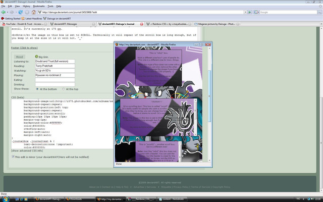Reload the current journal page
Viewport: 323px width, 202px height.
pyautogui.click(x=20, y=12)
